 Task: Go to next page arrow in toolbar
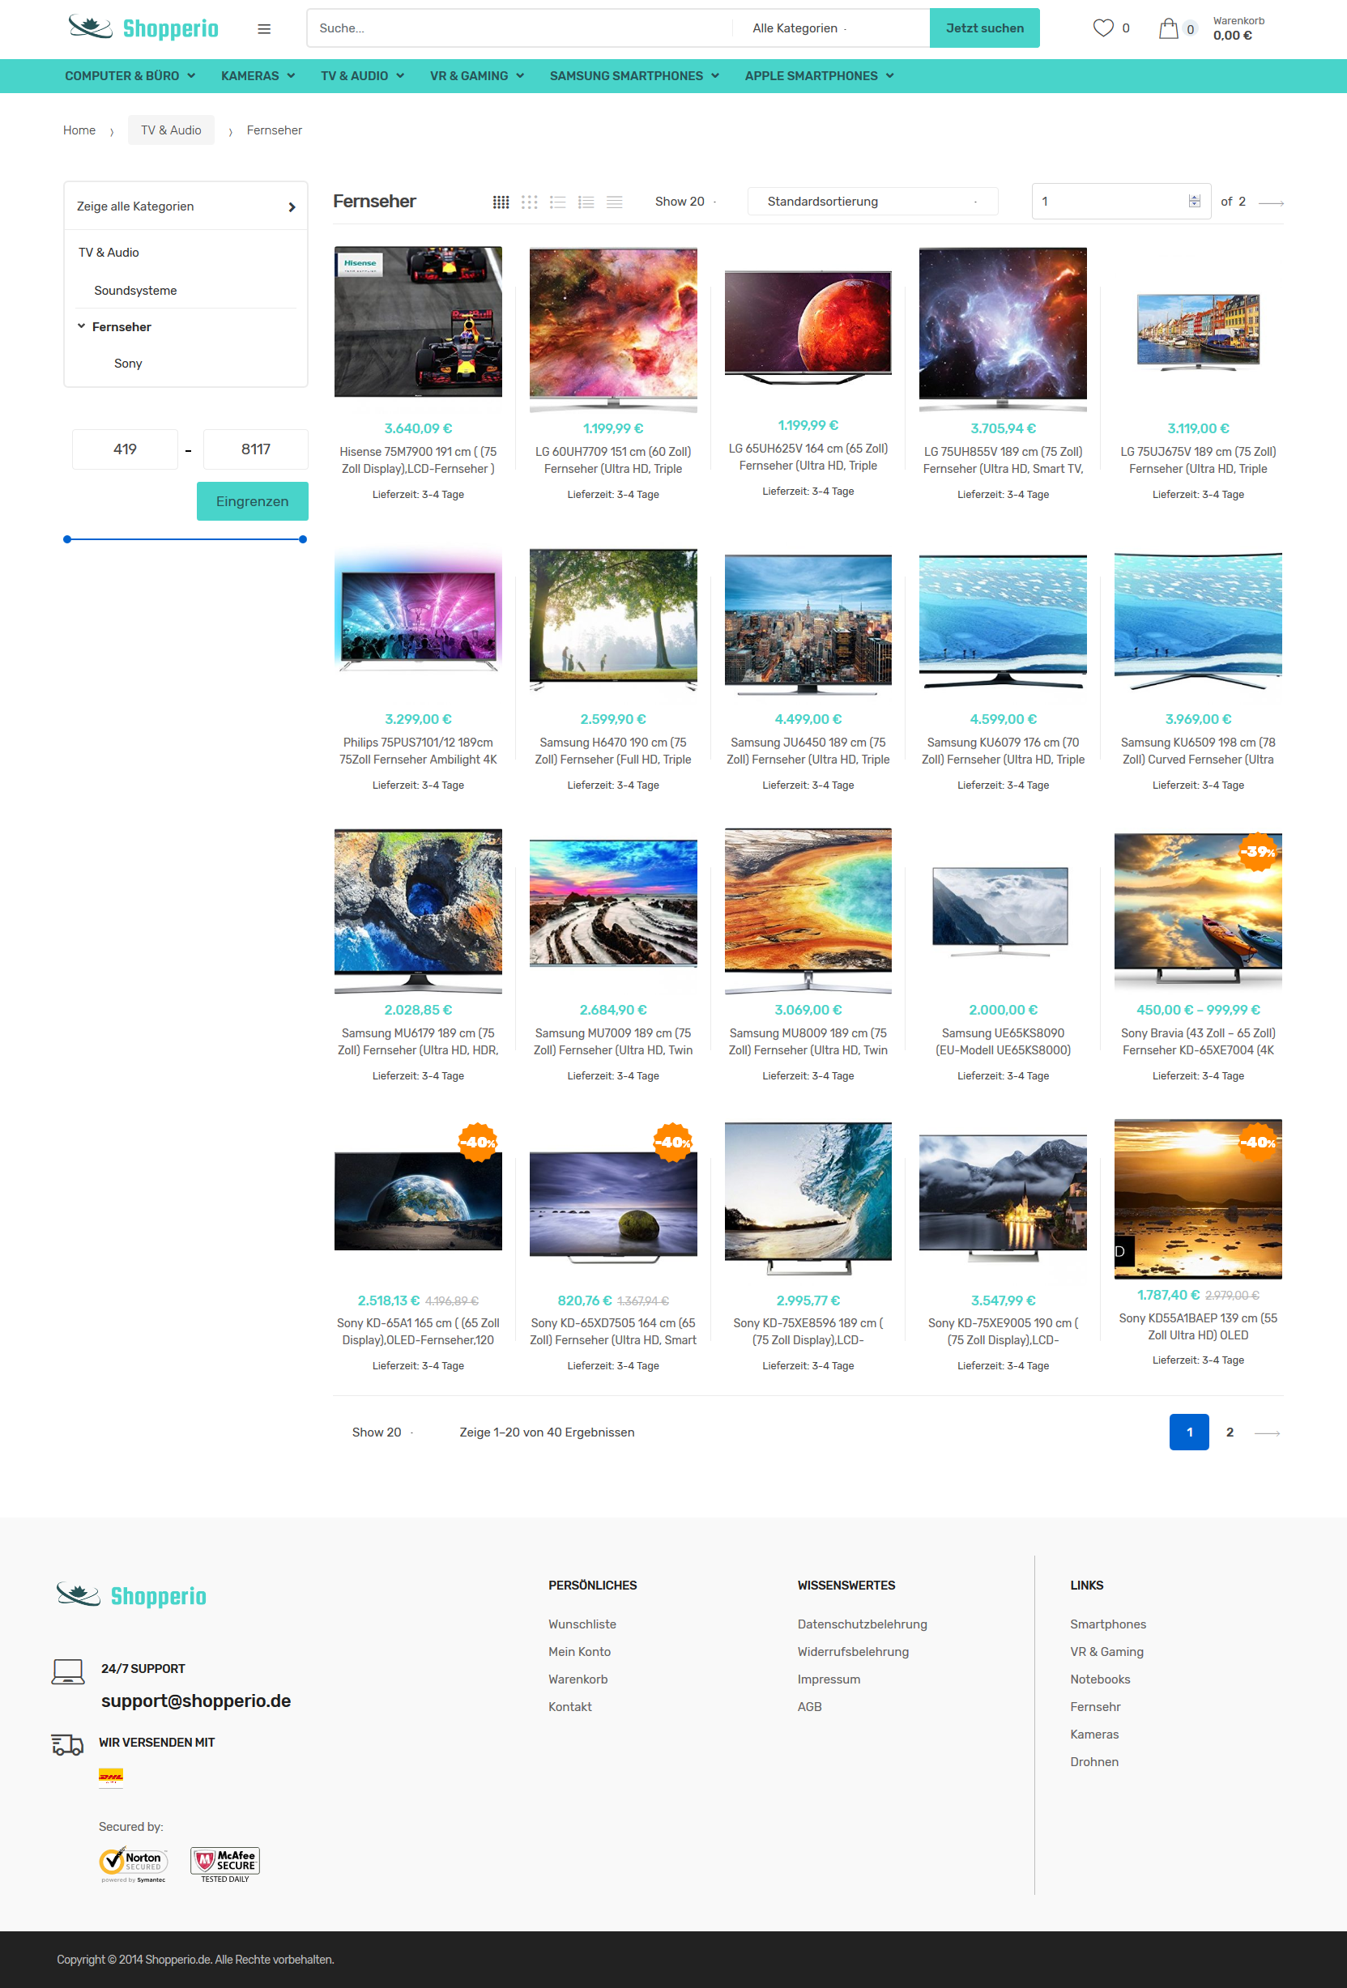[1271, 202]
